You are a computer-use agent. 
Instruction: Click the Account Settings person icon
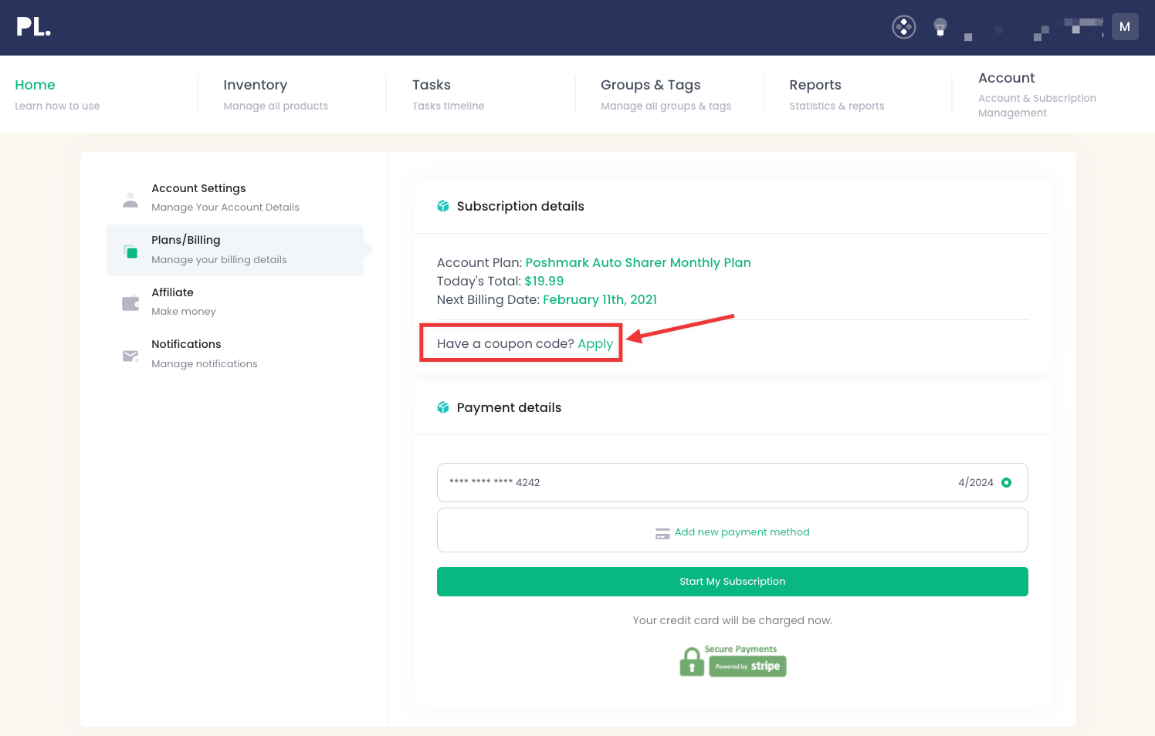pyautogui.click(x=130, y=200)
